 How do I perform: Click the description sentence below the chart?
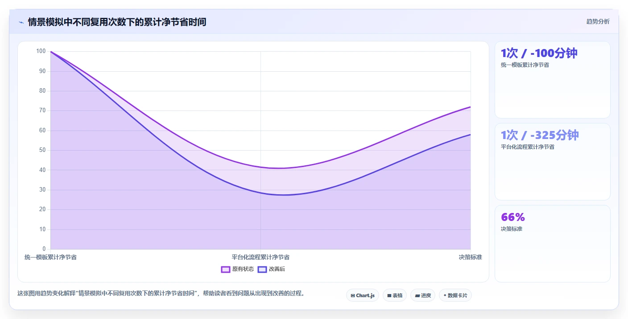[161, 294]
